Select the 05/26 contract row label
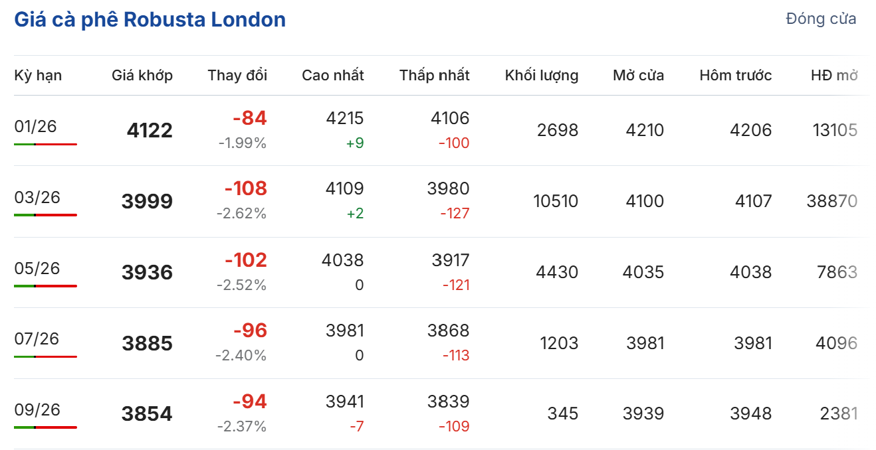 point(37,268)
